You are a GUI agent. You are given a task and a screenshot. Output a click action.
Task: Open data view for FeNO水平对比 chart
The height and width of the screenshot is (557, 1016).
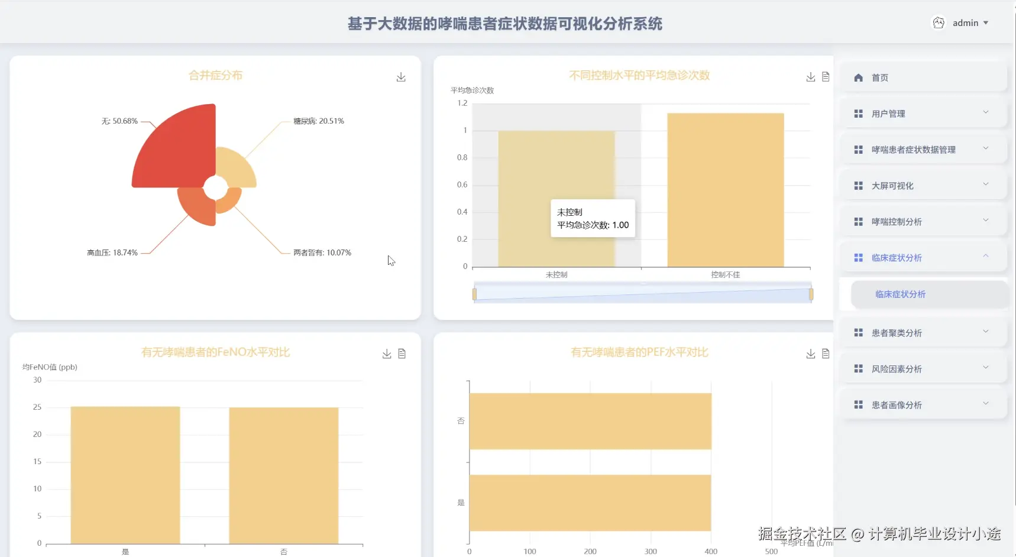coord(402,353)
